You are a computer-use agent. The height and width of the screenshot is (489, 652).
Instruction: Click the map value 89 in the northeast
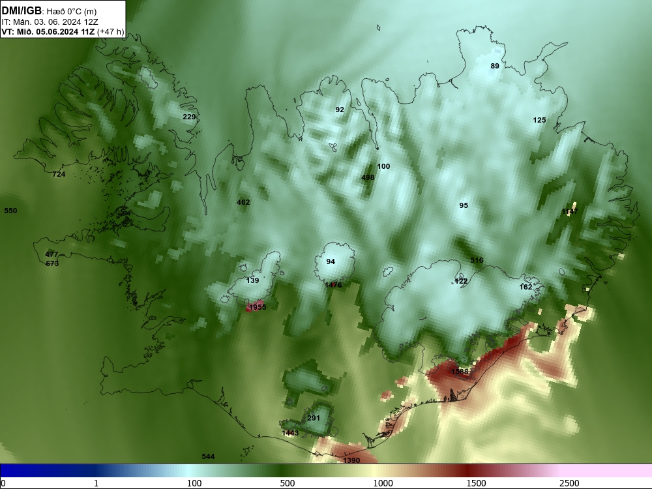(x=495, y=66)
